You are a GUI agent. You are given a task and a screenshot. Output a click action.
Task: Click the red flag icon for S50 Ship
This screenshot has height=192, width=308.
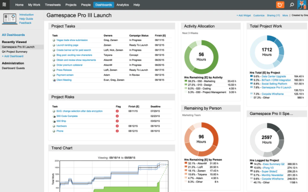(117, 121)
